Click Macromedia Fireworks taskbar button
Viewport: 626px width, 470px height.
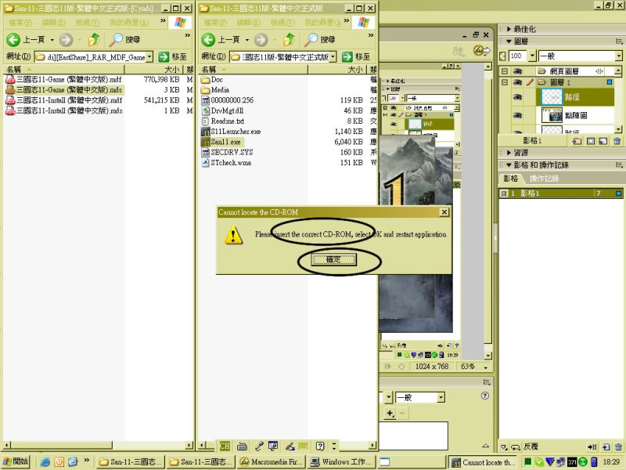(x=272, y=462)
